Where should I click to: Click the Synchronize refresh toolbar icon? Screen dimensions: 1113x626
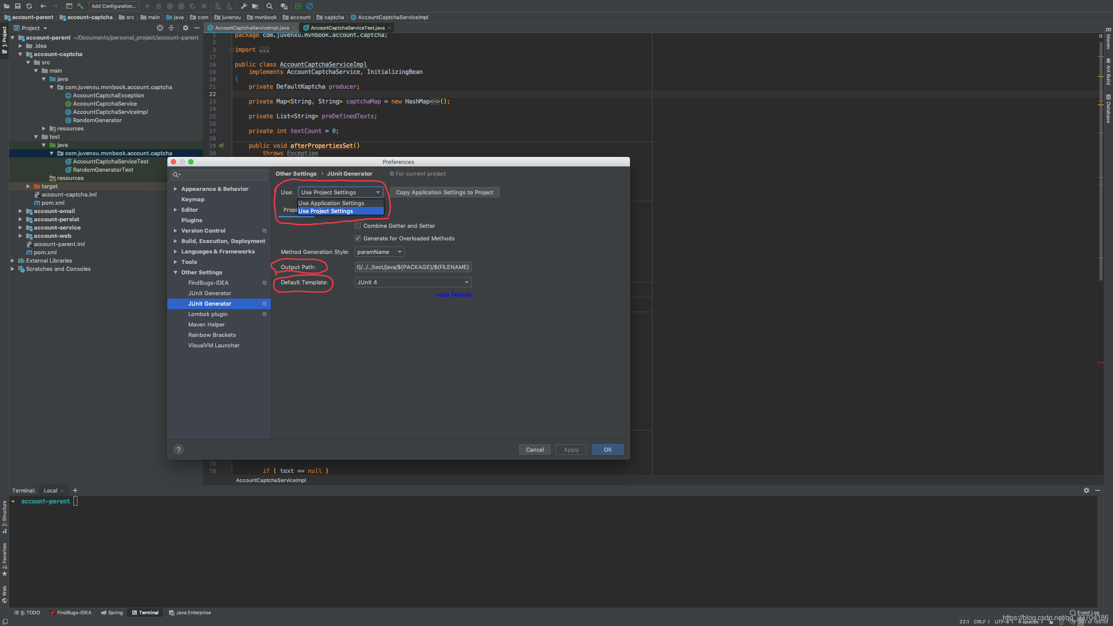click(29, 6)
